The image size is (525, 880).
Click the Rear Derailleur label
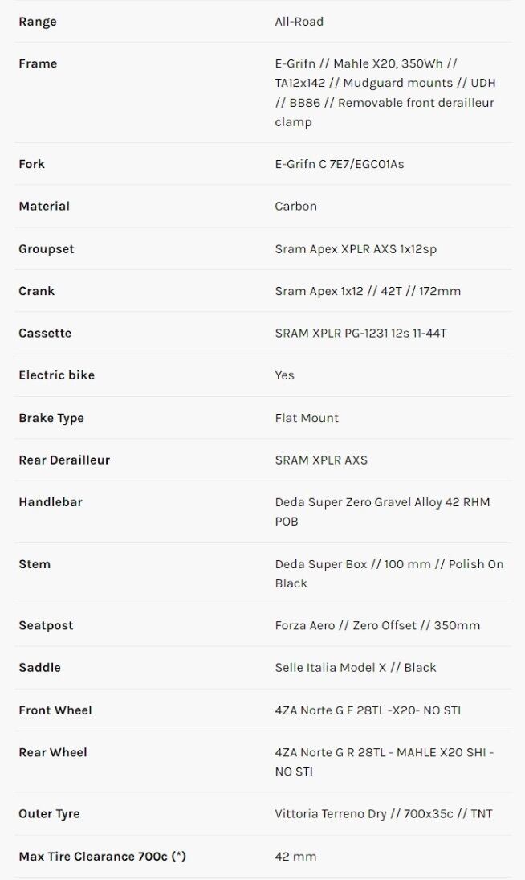pyautogui.click(x=64, y=460)
